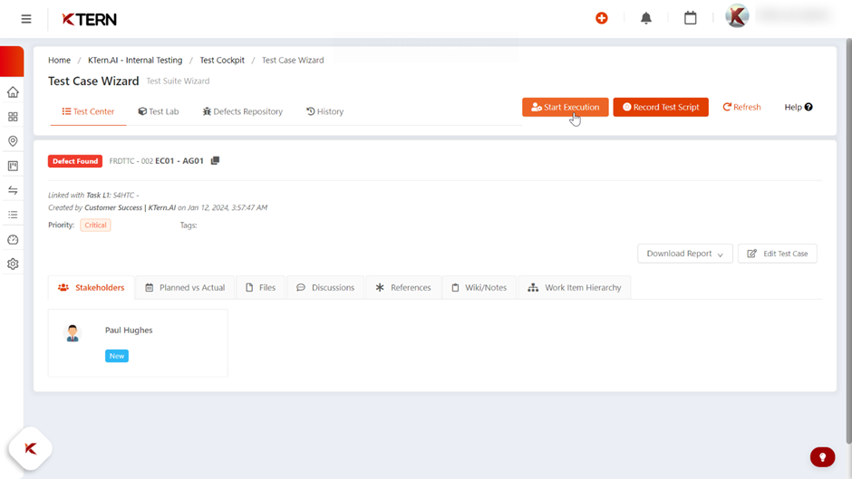Open the calendar icon in header
This screenshot has height=479, width=852.
tap(690, 18)
